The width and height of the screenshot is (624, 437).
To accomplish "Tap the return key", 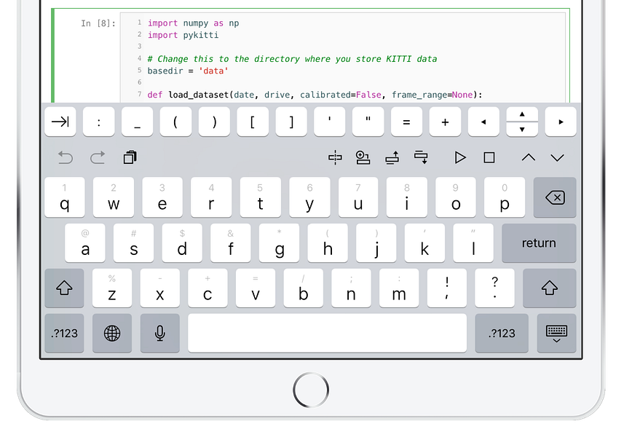I will pos(539,243).
